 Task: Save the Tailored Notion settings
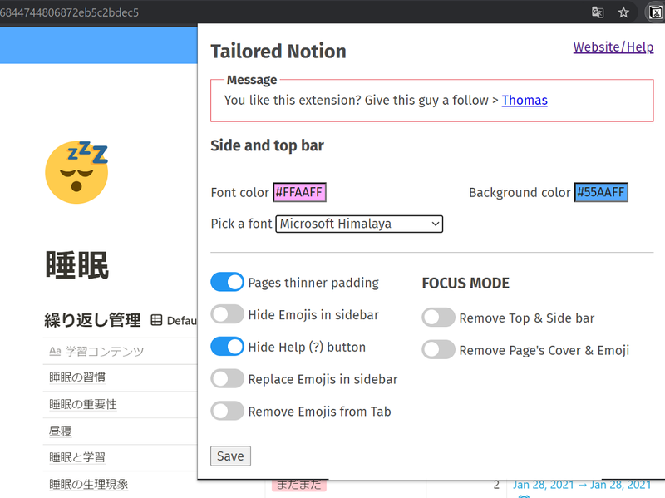pyautogui.click(x=230, y=456)
